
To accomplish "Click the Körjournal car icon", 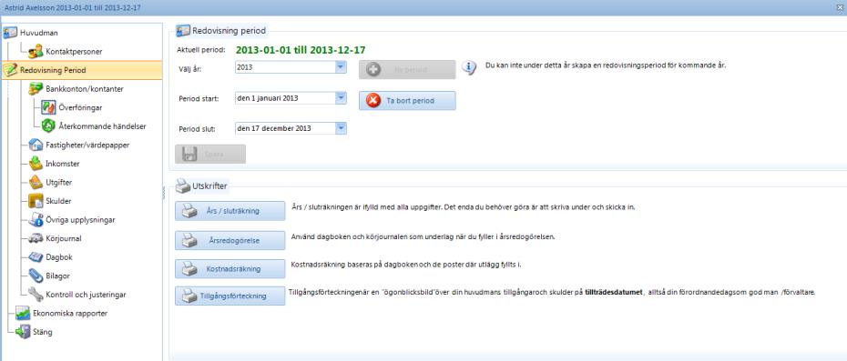I will coord(36,238).
